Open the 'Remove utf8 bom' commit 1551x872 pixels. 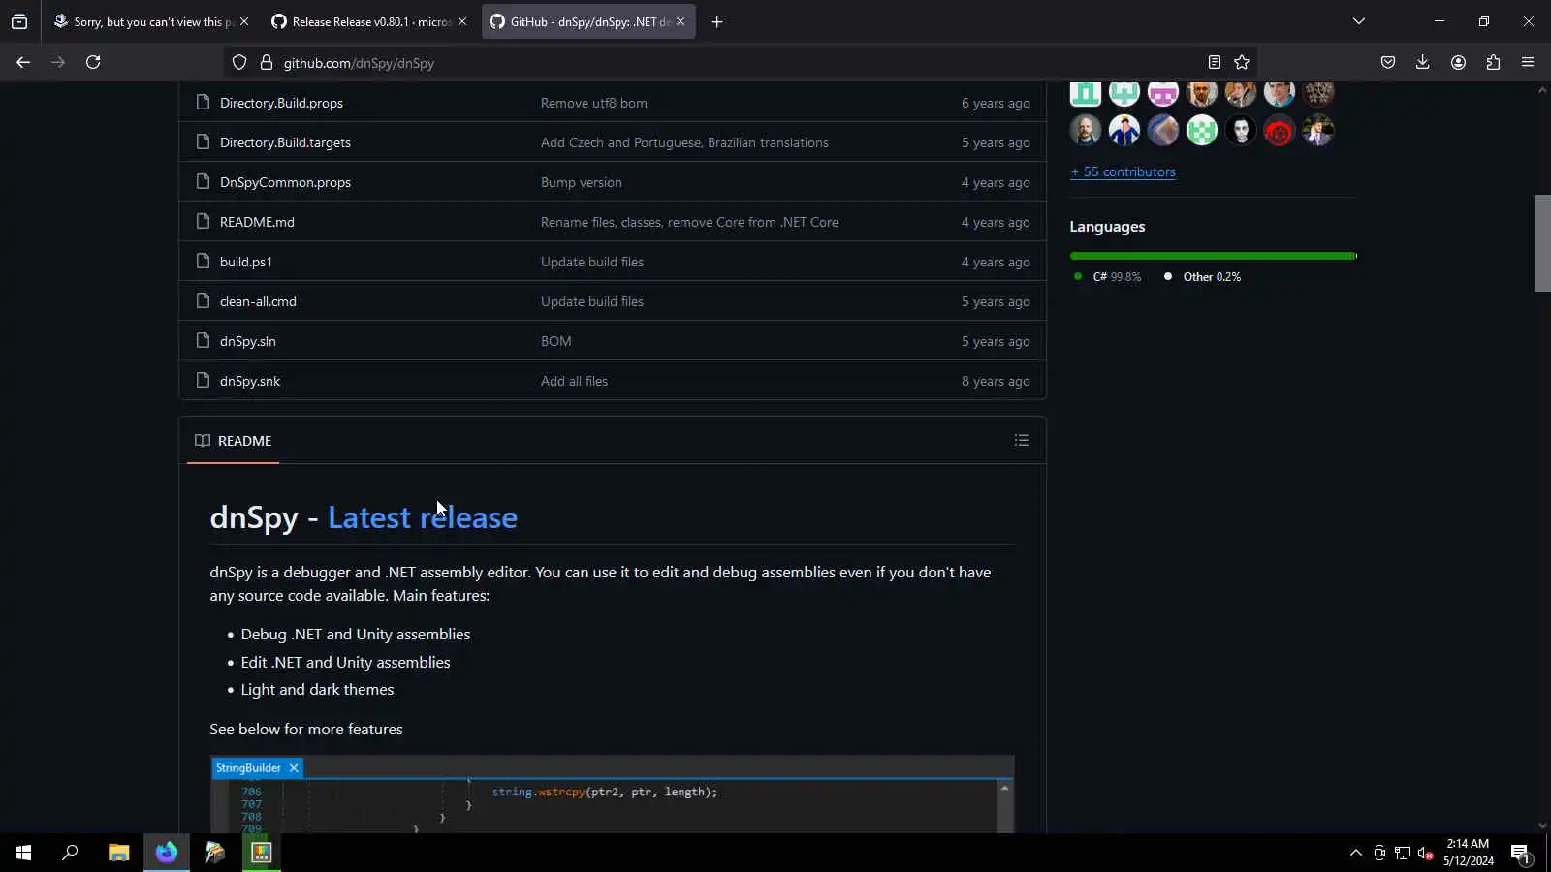click(594, 103)
